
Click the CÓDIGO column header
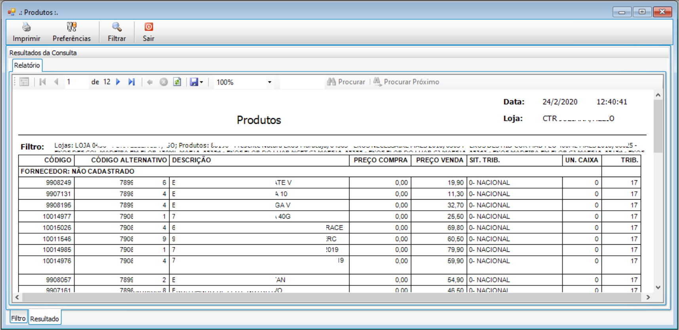coord(46,160)
